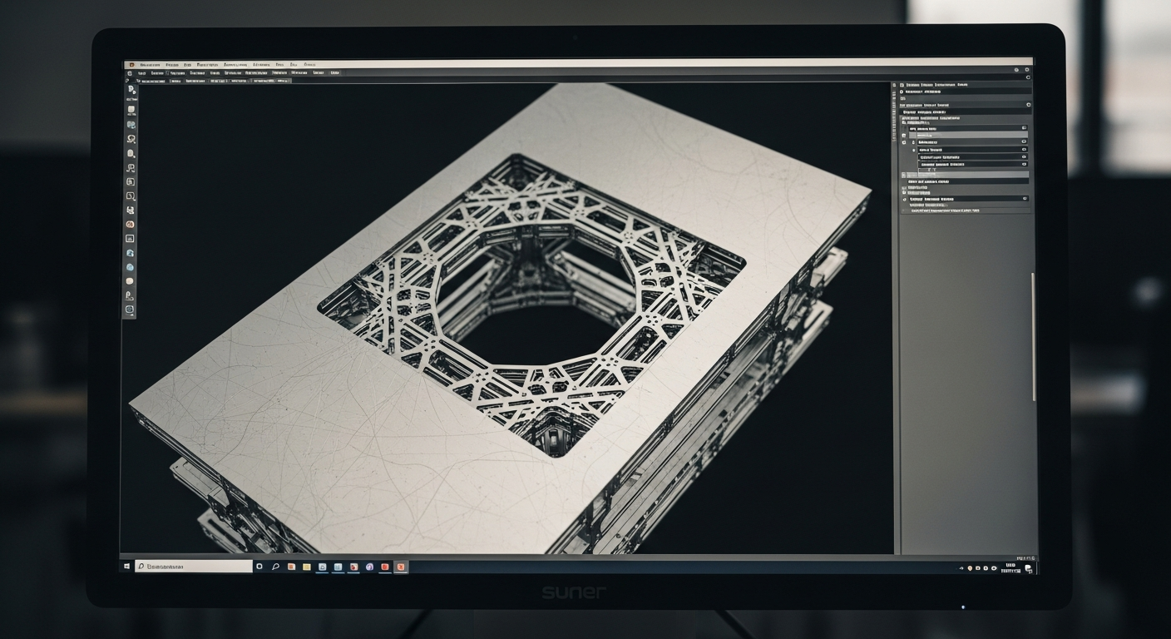
Task: Open the Windows Start menu
Action: [127, 567]
